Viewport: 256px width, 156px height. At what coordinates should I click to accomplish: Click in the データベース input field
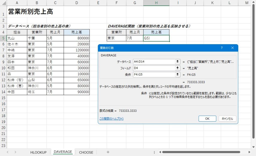click(x=154, y=62)
